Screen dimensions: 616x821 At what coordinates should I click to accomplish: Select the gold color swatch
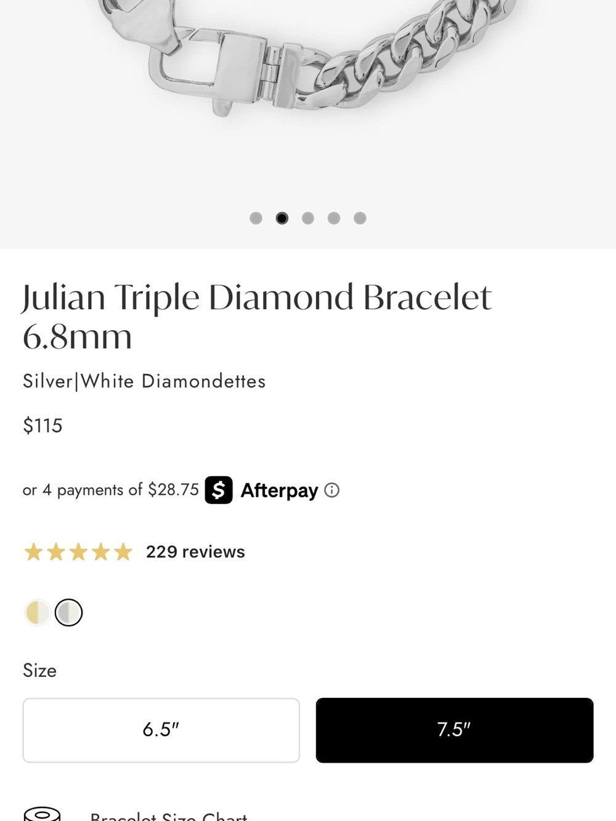coord(38,613)
